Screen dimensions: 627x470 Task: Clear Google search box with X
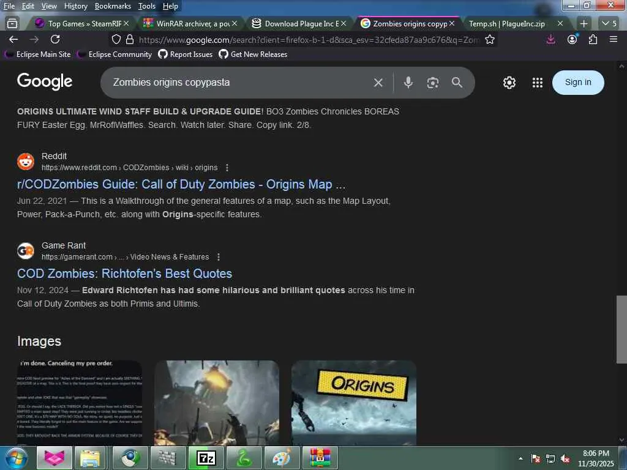click(x=378, y=83)
